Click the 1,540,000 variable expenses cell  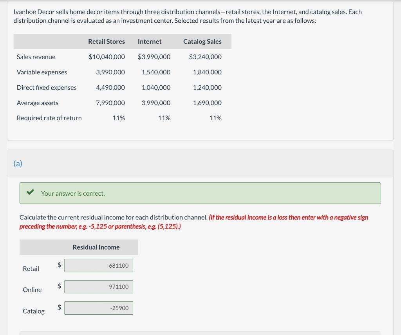point(156,72)
